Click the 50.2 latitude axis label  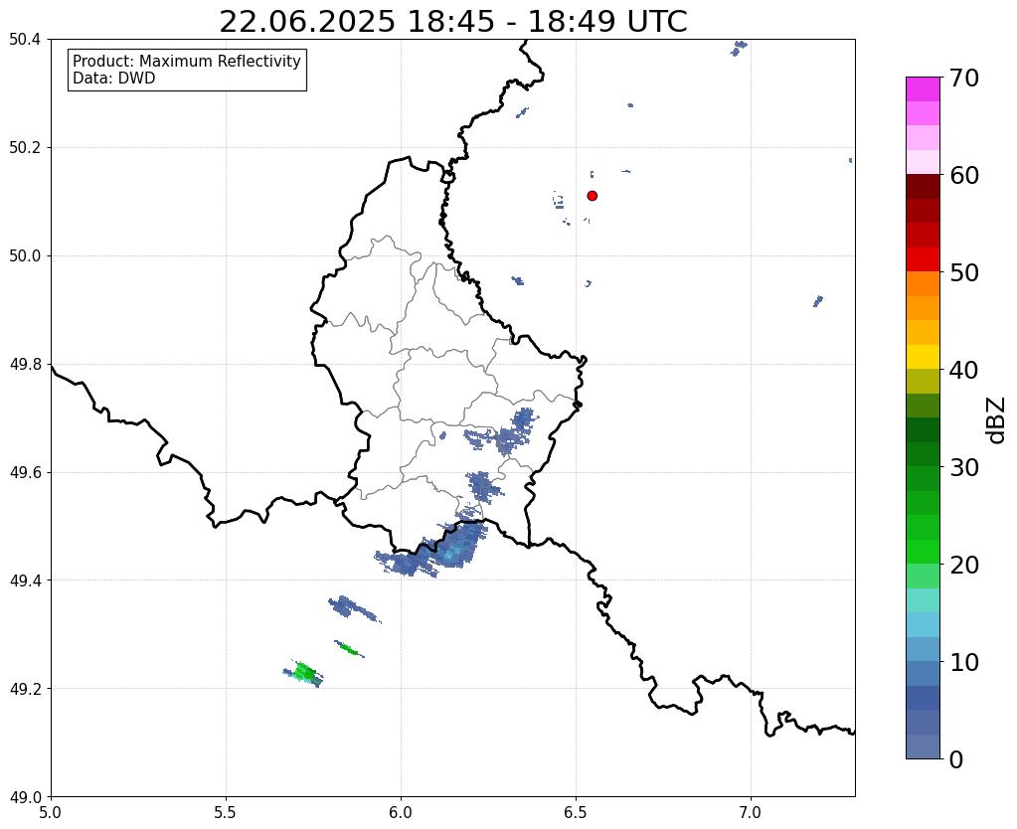point(25,148)
